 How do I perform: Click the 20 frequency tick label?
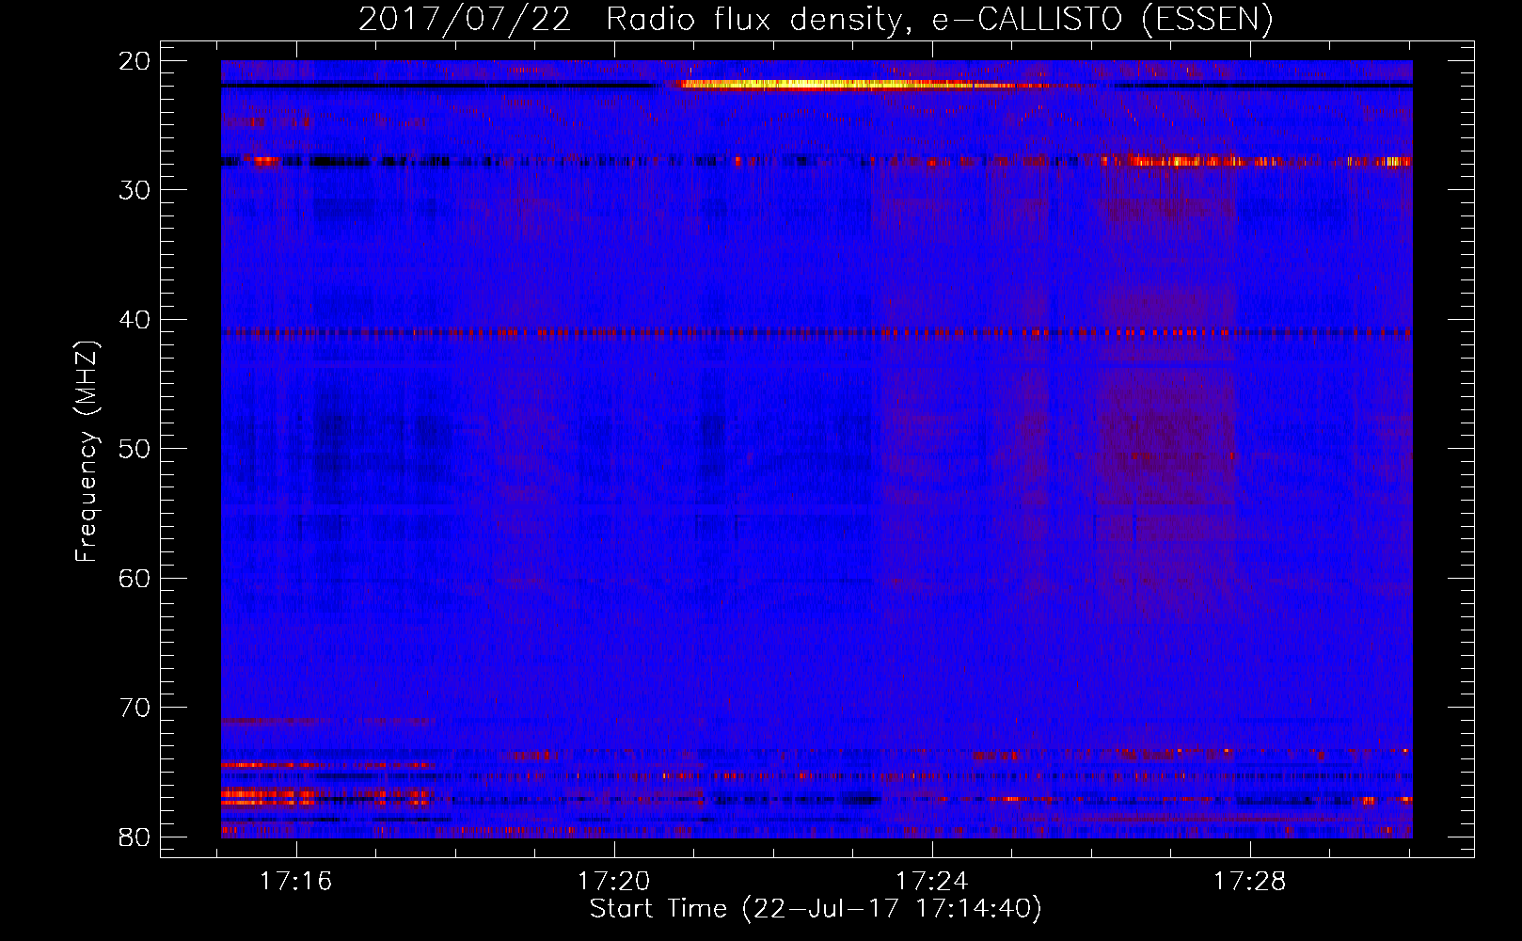click(x=135, y=61)
